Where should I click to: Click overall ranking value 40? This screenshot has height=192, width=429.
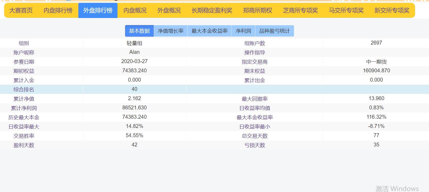(134, 89)
